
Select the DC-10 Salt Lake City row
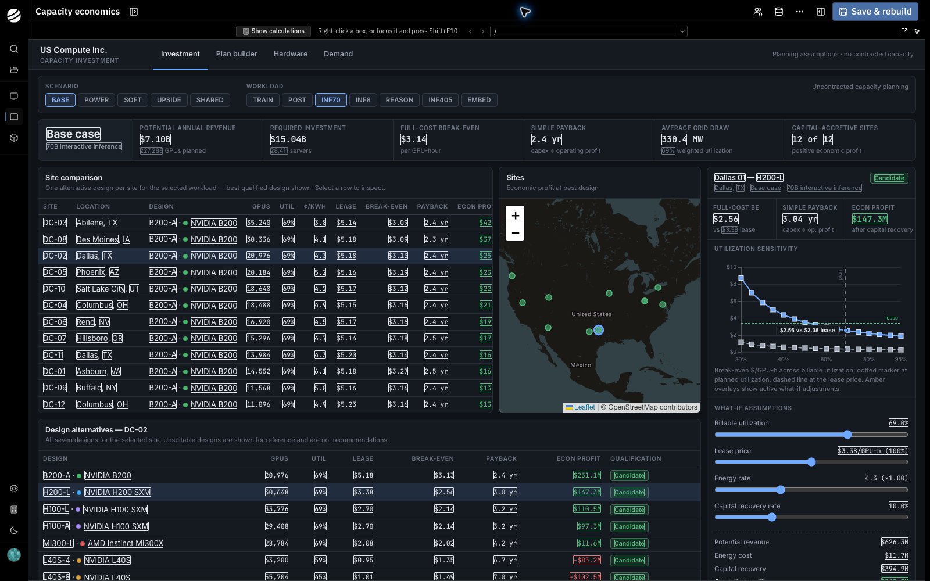point(266,289)
